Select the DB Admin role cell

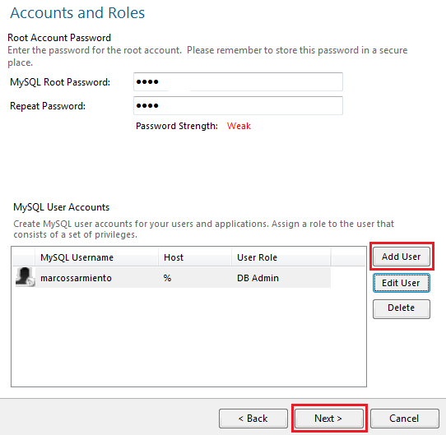[258, 278]
